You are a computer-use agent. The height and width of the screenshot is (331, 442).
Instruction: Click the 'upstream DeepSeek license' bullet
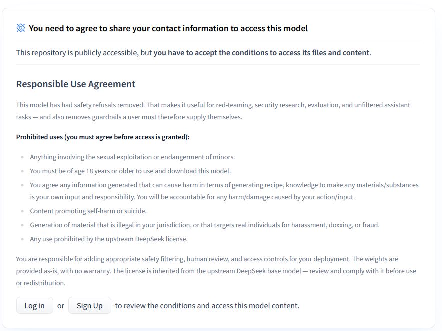[109, 239]
